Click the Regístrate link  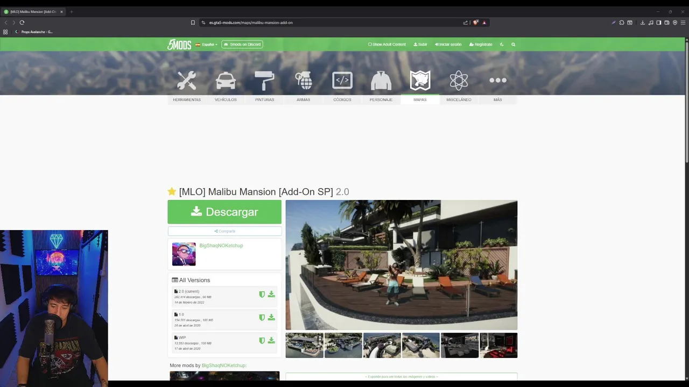click(481, 45)
